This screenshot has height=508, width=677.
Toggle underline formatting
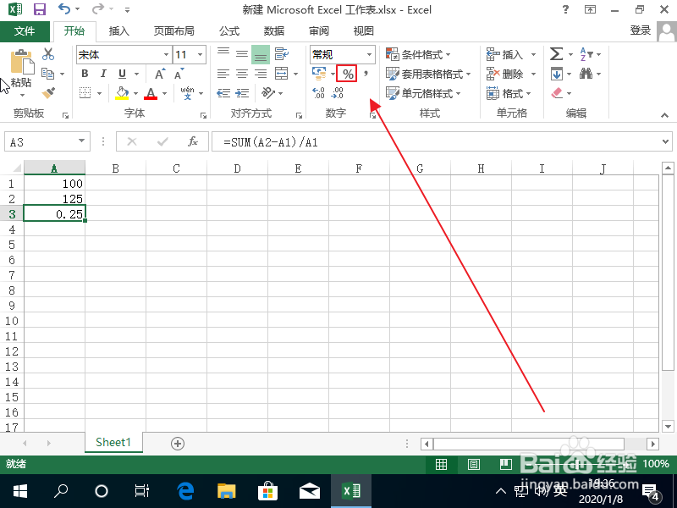pyautogui.click(x=122, y=74)
